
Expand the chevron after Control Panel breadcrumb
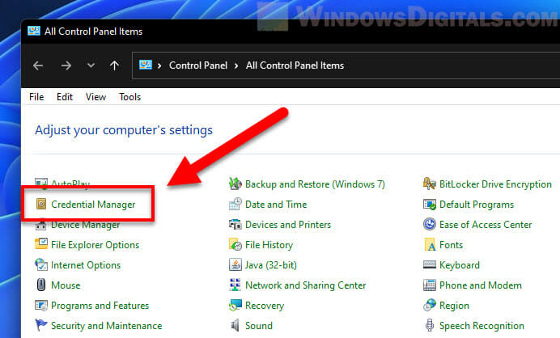pos(236,65)
